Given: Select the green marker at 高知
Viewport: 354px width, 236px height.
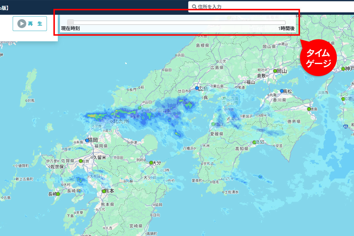Looking at the screenshot, I should coord(254,142).
